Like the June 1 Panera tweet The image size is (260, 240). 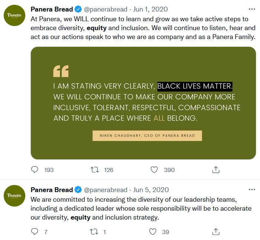click(x=155, y=170)
